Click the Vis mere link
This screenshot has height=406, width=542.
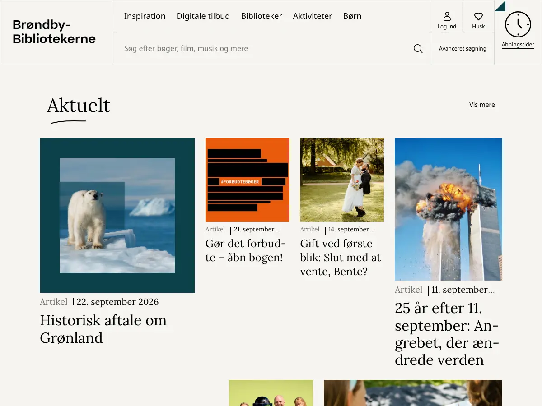[x=482, y=105]
